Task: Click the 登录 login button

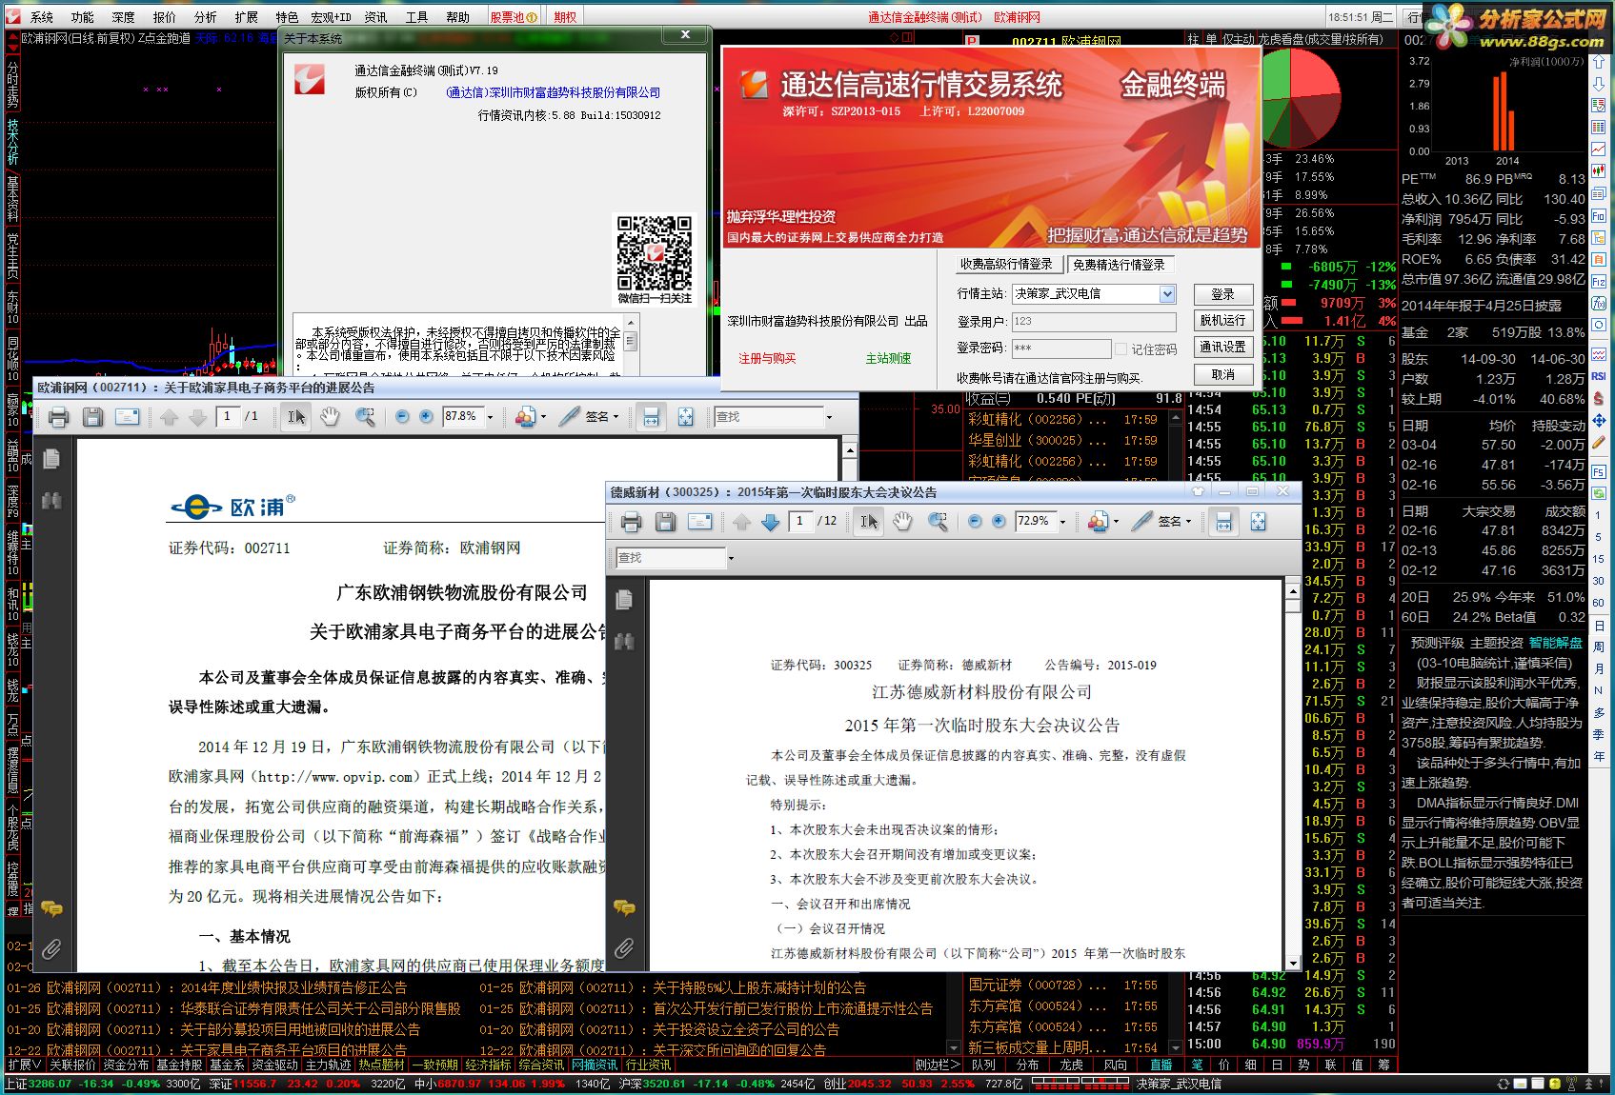Action: tap(1222, 294)
